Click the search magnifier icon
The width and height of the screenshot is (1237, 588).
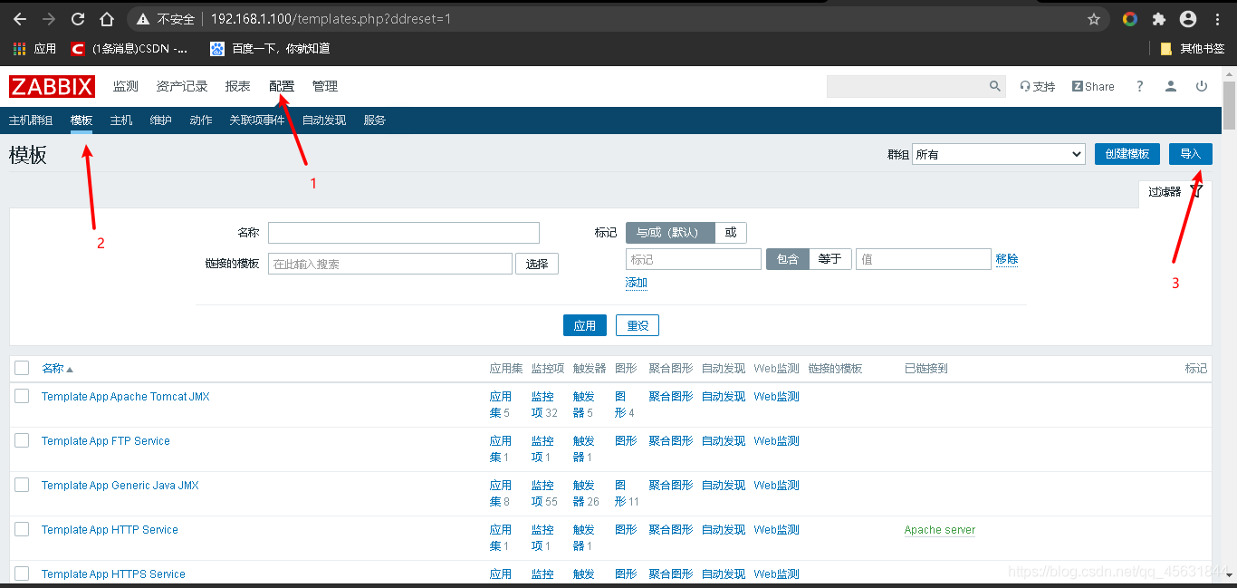click(995, 86)
